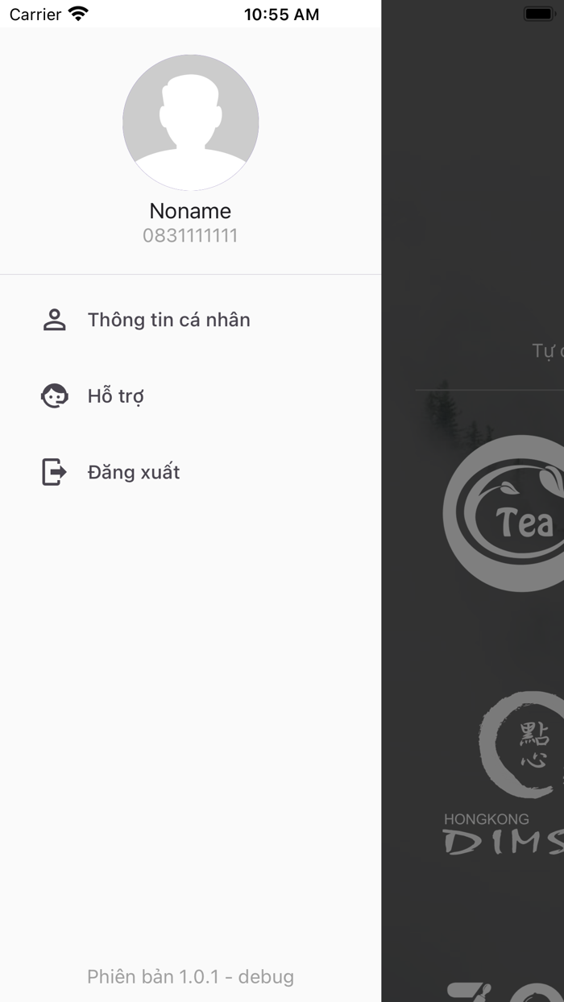Click the person icon beside Thông tin cá nhân

coord(54,320)
